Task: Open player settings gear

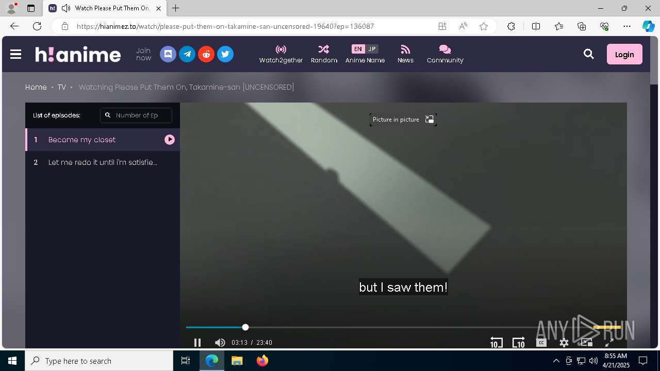Action: [564, 343]
